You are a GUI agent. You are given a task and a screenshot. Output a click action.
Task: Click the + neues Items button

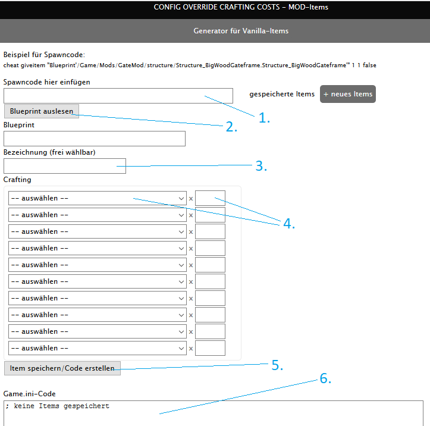tap(348, 94)
